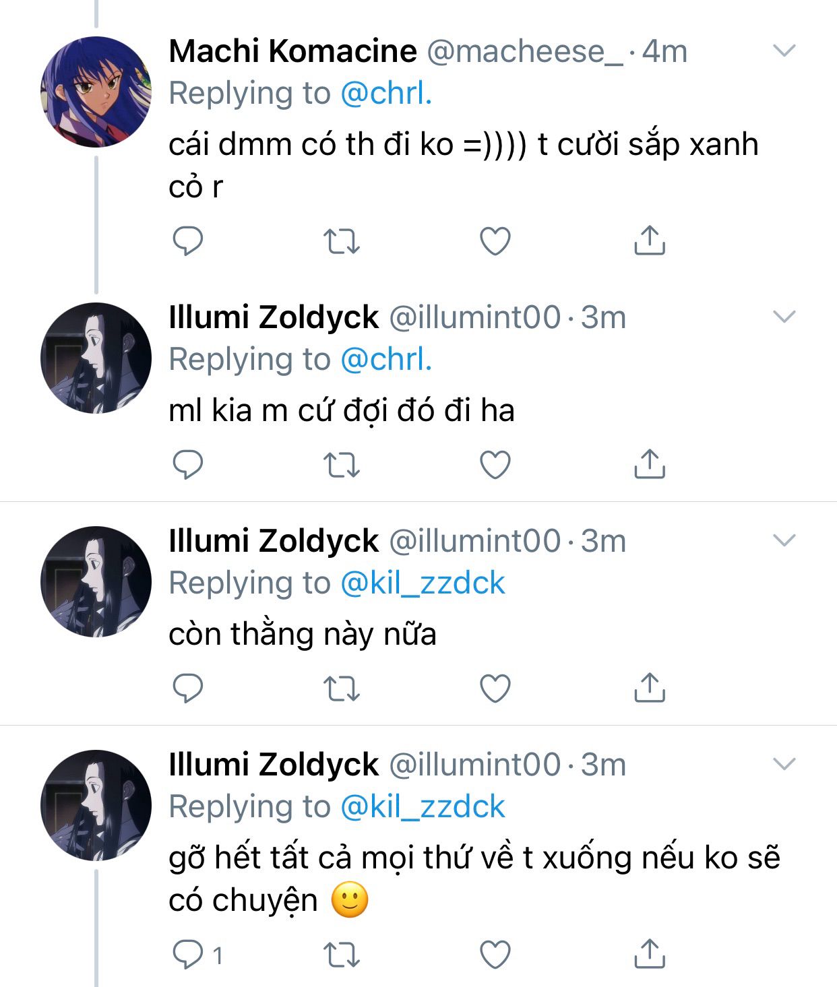
Task: Share the 'ml kia m cứ đợi' tweet
Action: point(649,464)
